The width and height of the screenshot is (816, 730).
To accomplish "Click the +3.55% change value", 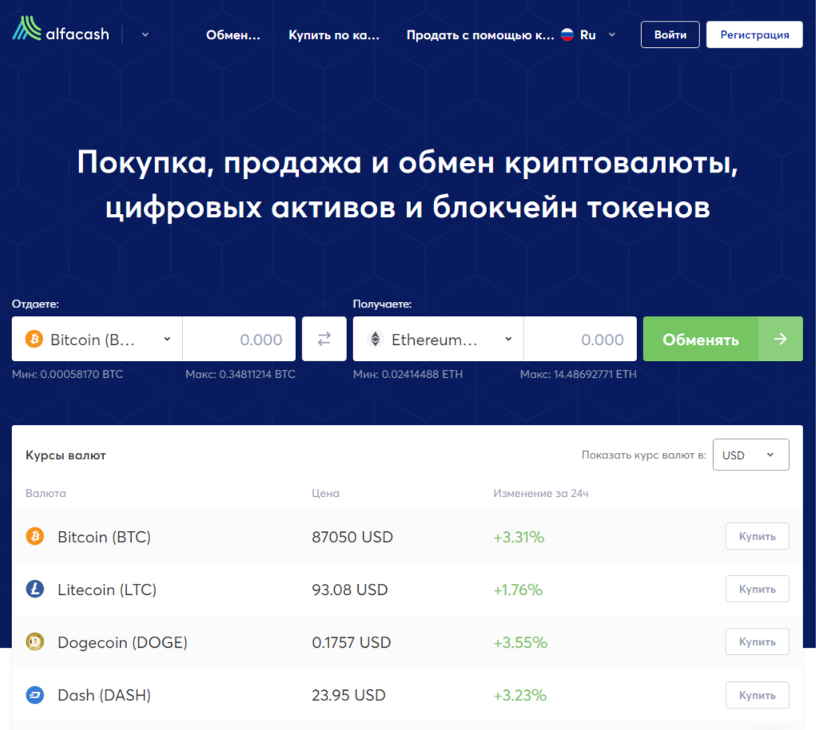I will (x=520, y=643).
